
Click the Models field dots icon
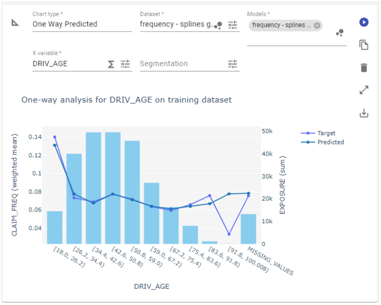(339, 33)
